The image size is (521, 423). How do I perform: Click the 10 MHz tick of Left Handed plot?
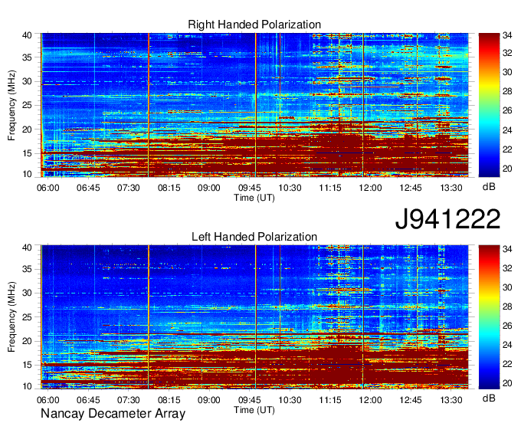click(28, 386)
